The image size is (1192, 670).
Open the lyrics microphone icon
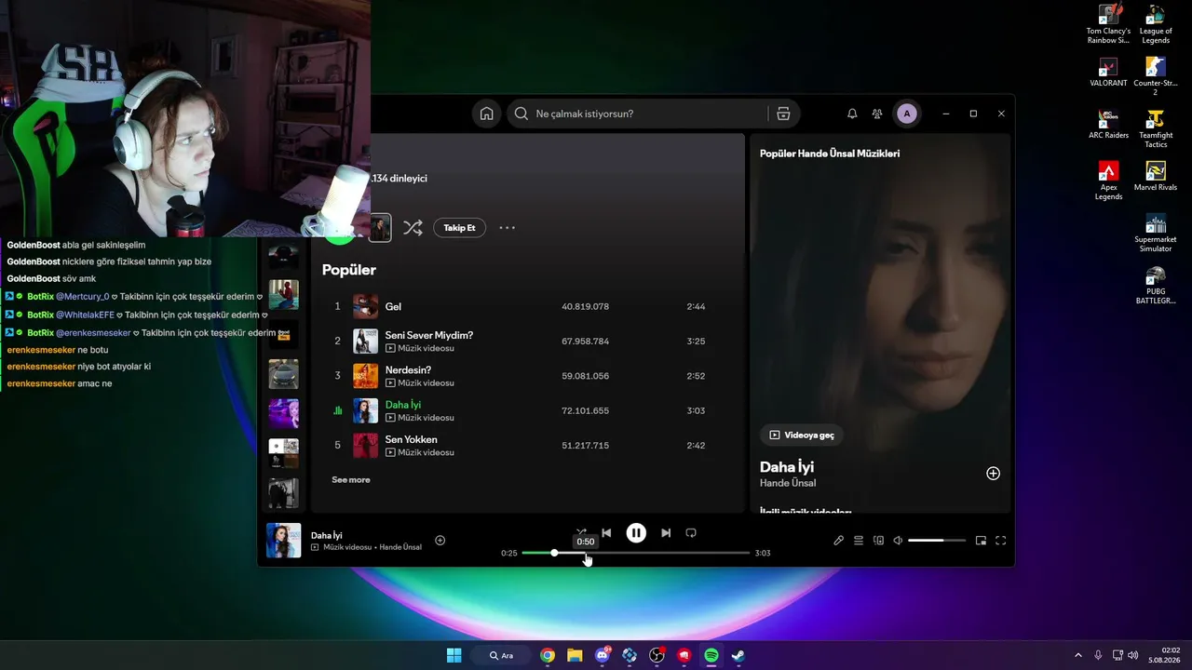click(x=838, y=541)
